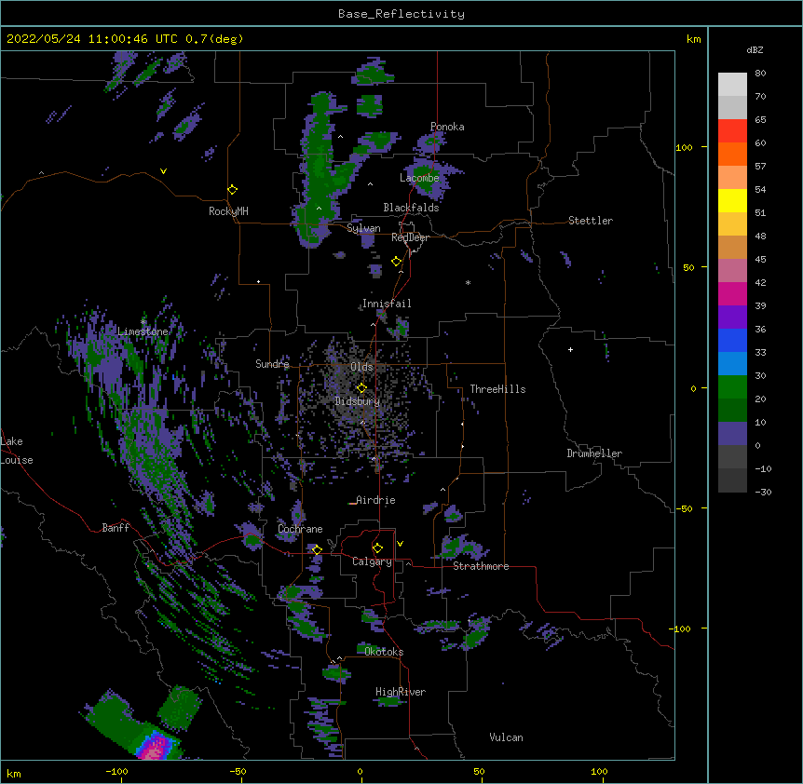Viewport: 803px width, 784px height.
Task: Select the yellow diamond marker above Calgary label
Action: click(377, 548)
